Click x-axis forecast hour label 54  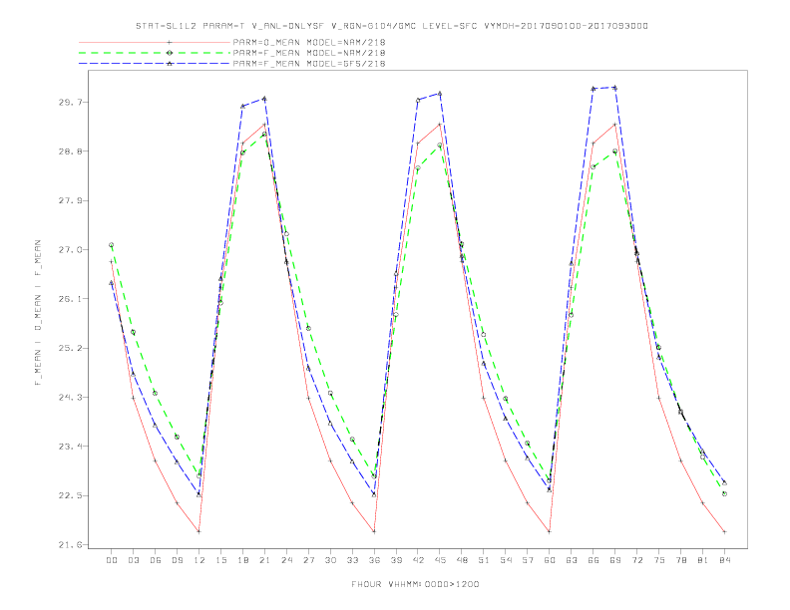click(x=506, y=560)
